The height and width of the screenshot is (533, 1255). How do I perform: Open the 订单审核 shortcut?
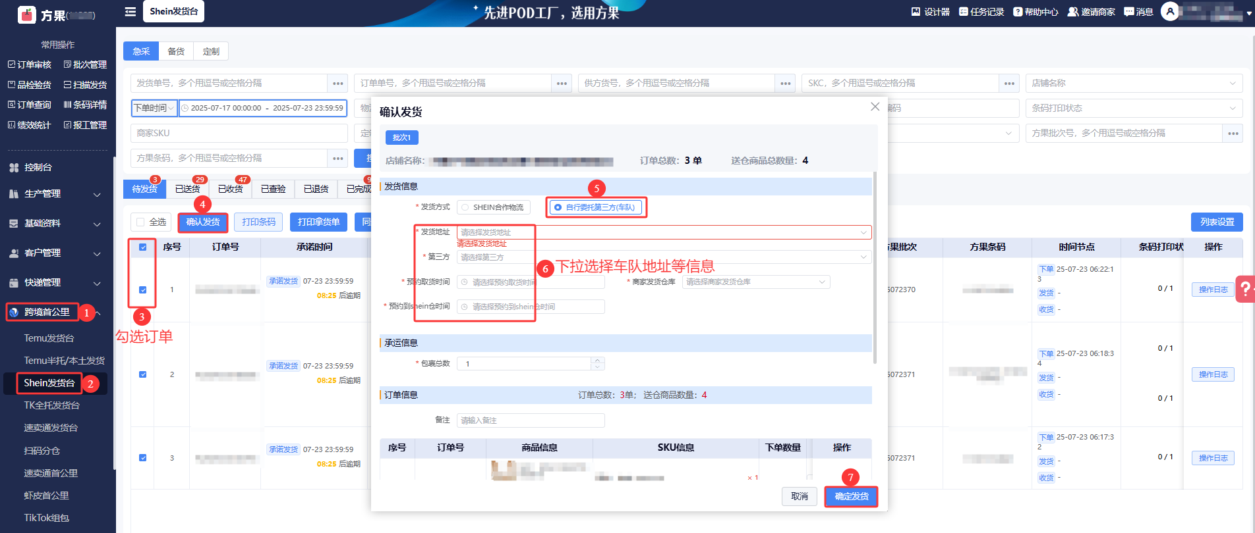coord(29,64)
